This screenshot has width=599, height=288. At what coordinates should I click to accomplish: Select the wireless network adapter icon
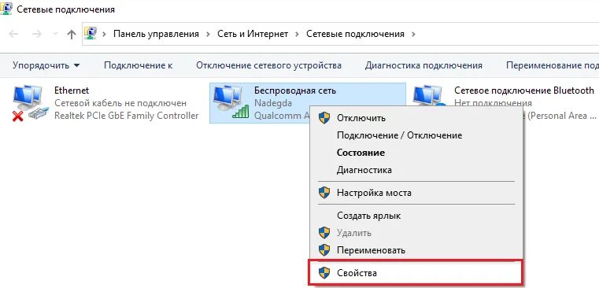pyautogui.click(x=230, y=102)
